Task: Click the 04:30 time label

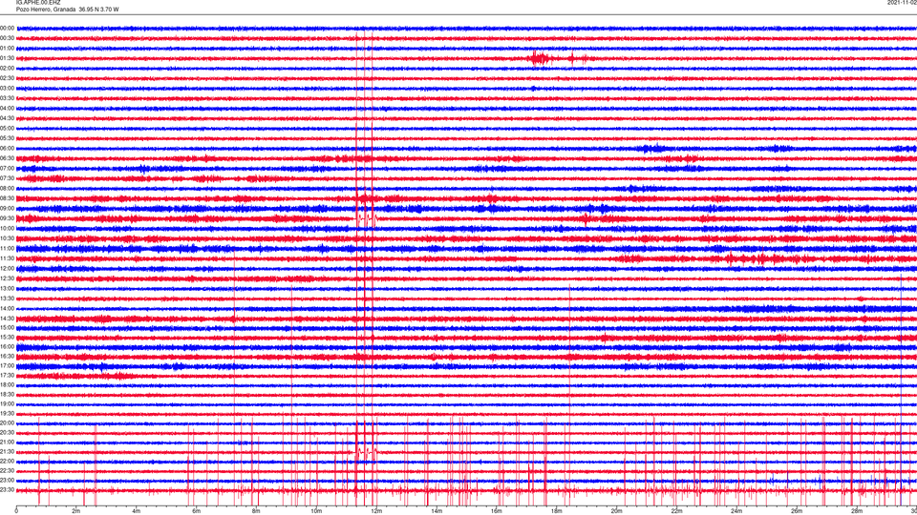Action: click(8, 118)
